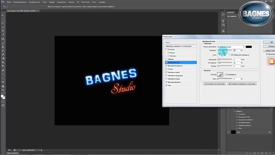Select the Hand tool
Screen dimensions: 275x155
pos(3,86)
